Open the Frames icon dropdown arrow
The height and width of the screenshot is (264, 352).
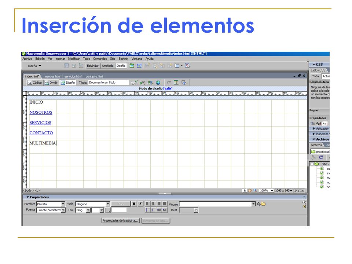coord(181,66)
